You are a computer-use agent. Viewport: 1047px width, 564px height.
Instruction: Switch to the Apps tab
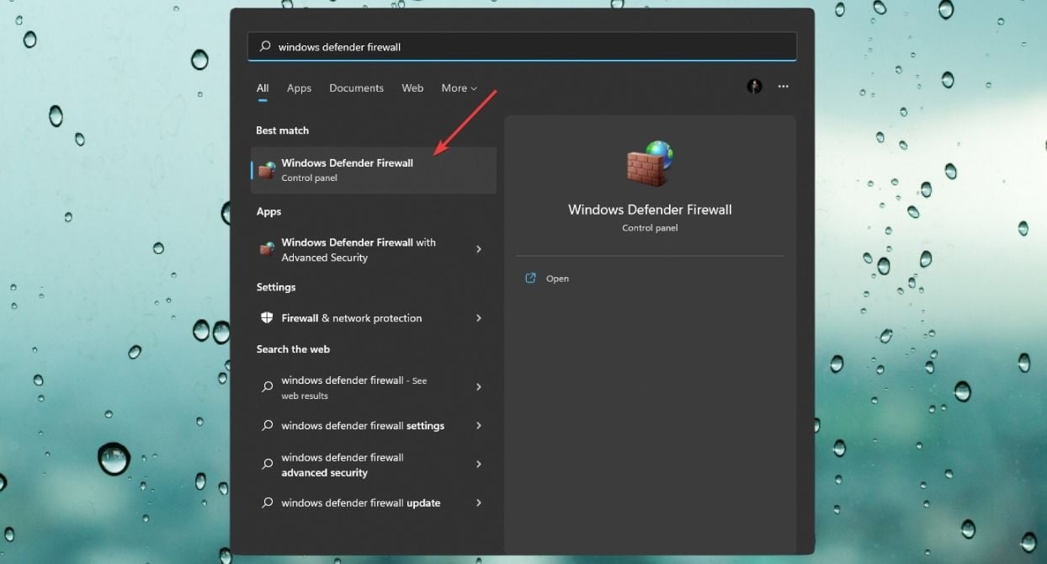pyautogui.click(x=299, y=88)
